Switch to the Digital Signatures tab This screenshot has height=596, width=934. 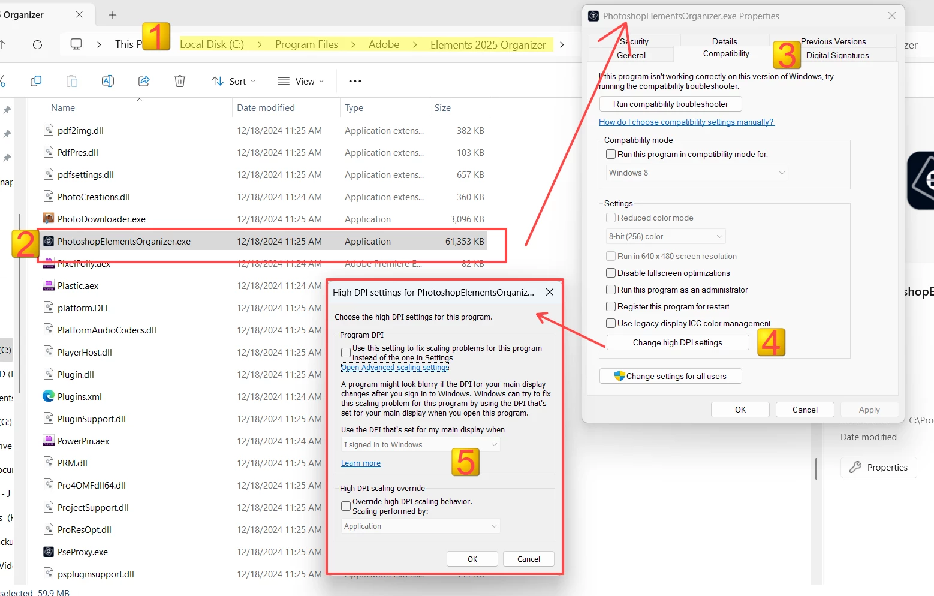click(837, 55)
